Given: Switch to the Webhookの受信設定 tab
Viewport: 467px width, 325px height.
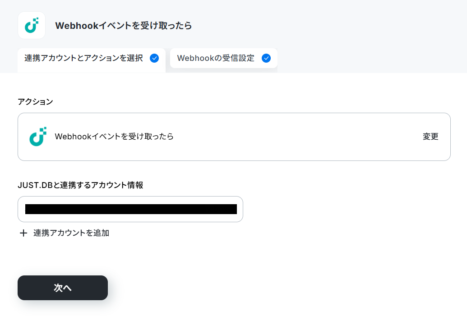Looking at the screenshot, I should [x=224, y=58].
